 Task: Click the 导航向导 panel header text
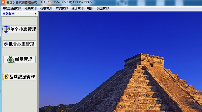[x=9, y=14]
